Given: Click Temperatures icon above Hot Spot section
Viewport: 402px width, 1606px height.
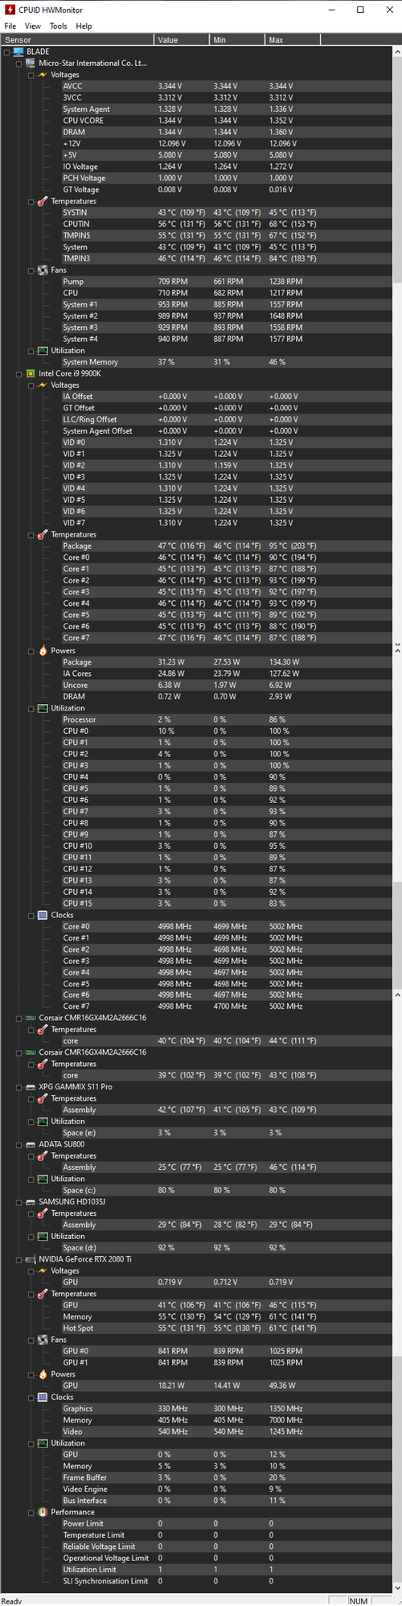Looking at the screenshot, I should (x=43, y=1294).
